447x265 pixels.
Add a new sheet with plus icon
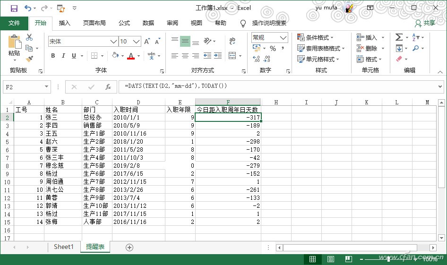click(129, 248)
